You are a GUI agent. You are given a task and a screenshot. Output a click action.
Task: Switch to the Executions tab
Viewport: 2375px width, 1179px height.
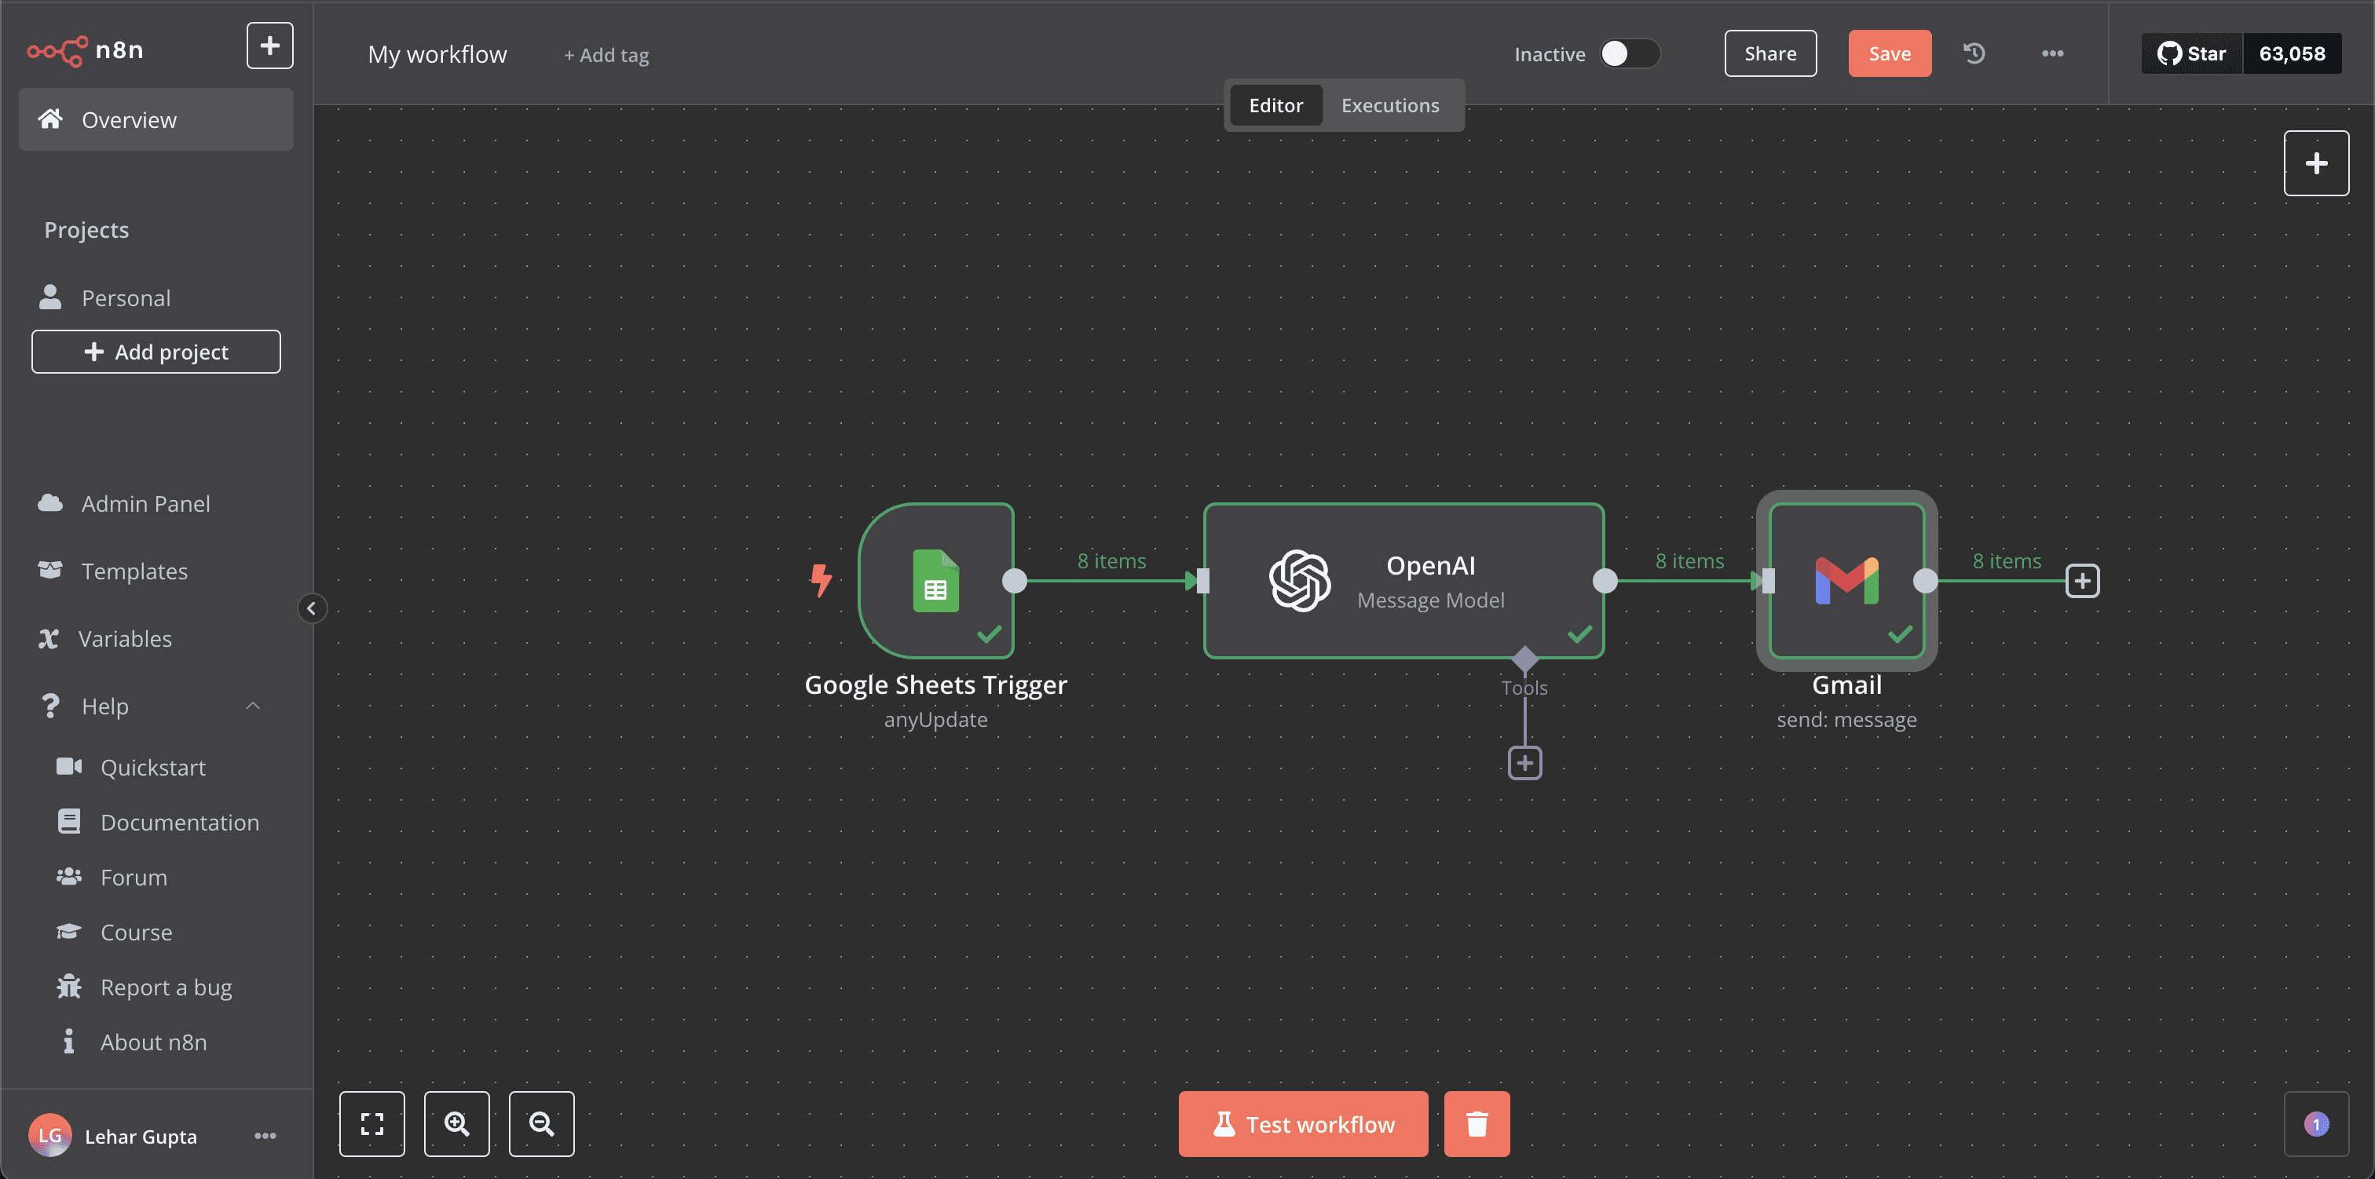coord(1389,105)
